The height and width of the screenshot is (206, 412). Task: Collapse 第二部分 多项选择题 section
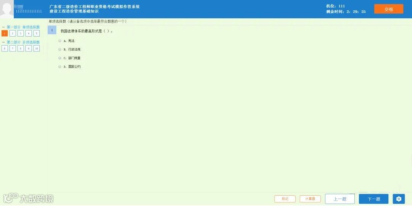pos(3,42)
